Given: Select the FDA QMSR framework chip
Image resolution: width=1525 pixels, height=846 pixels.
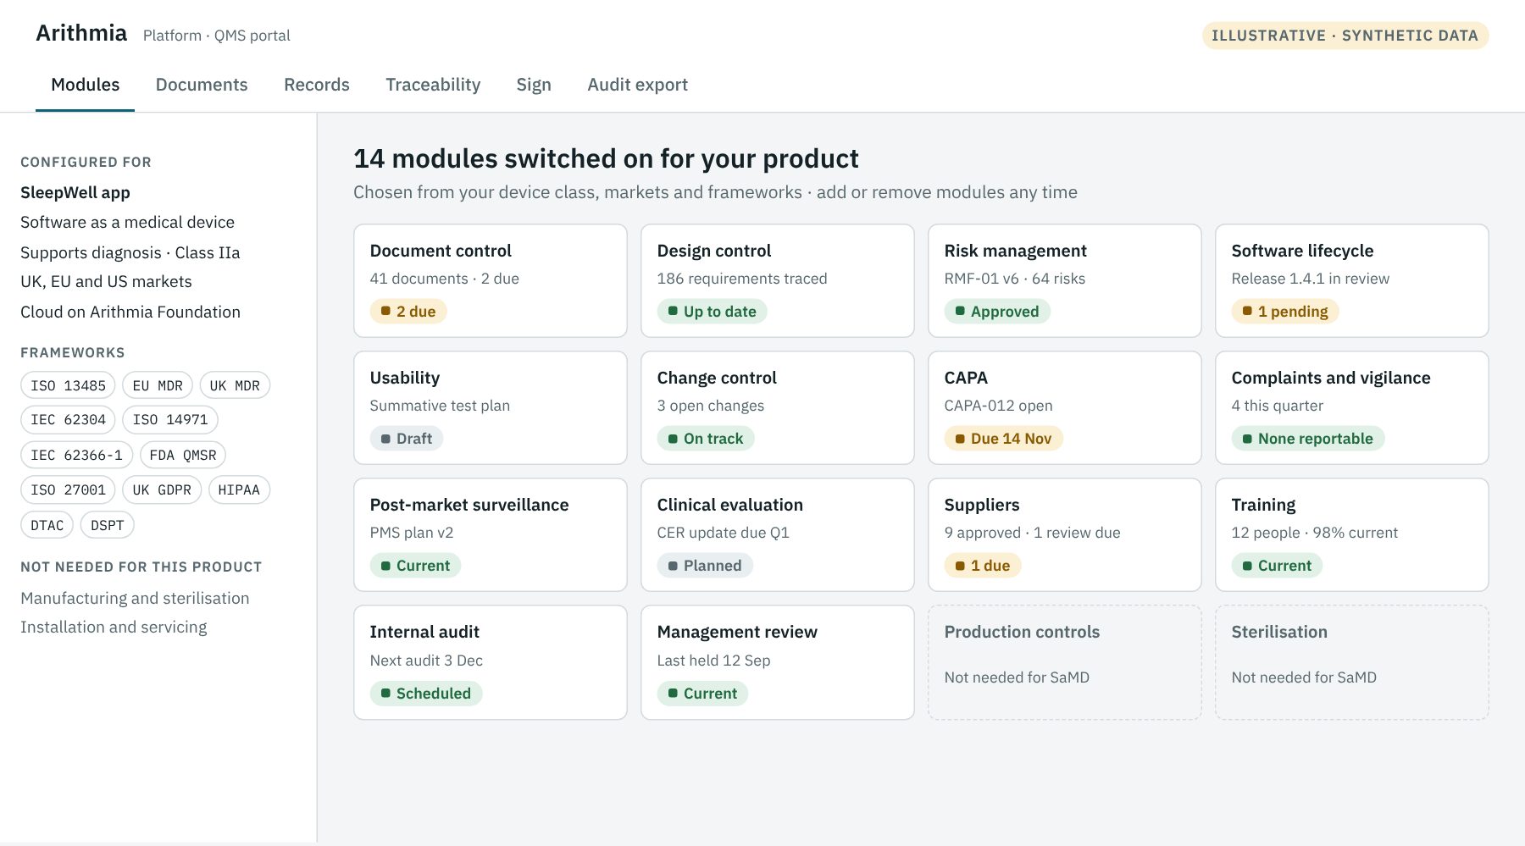Looking at the screenshot, I should click(183, 456).
